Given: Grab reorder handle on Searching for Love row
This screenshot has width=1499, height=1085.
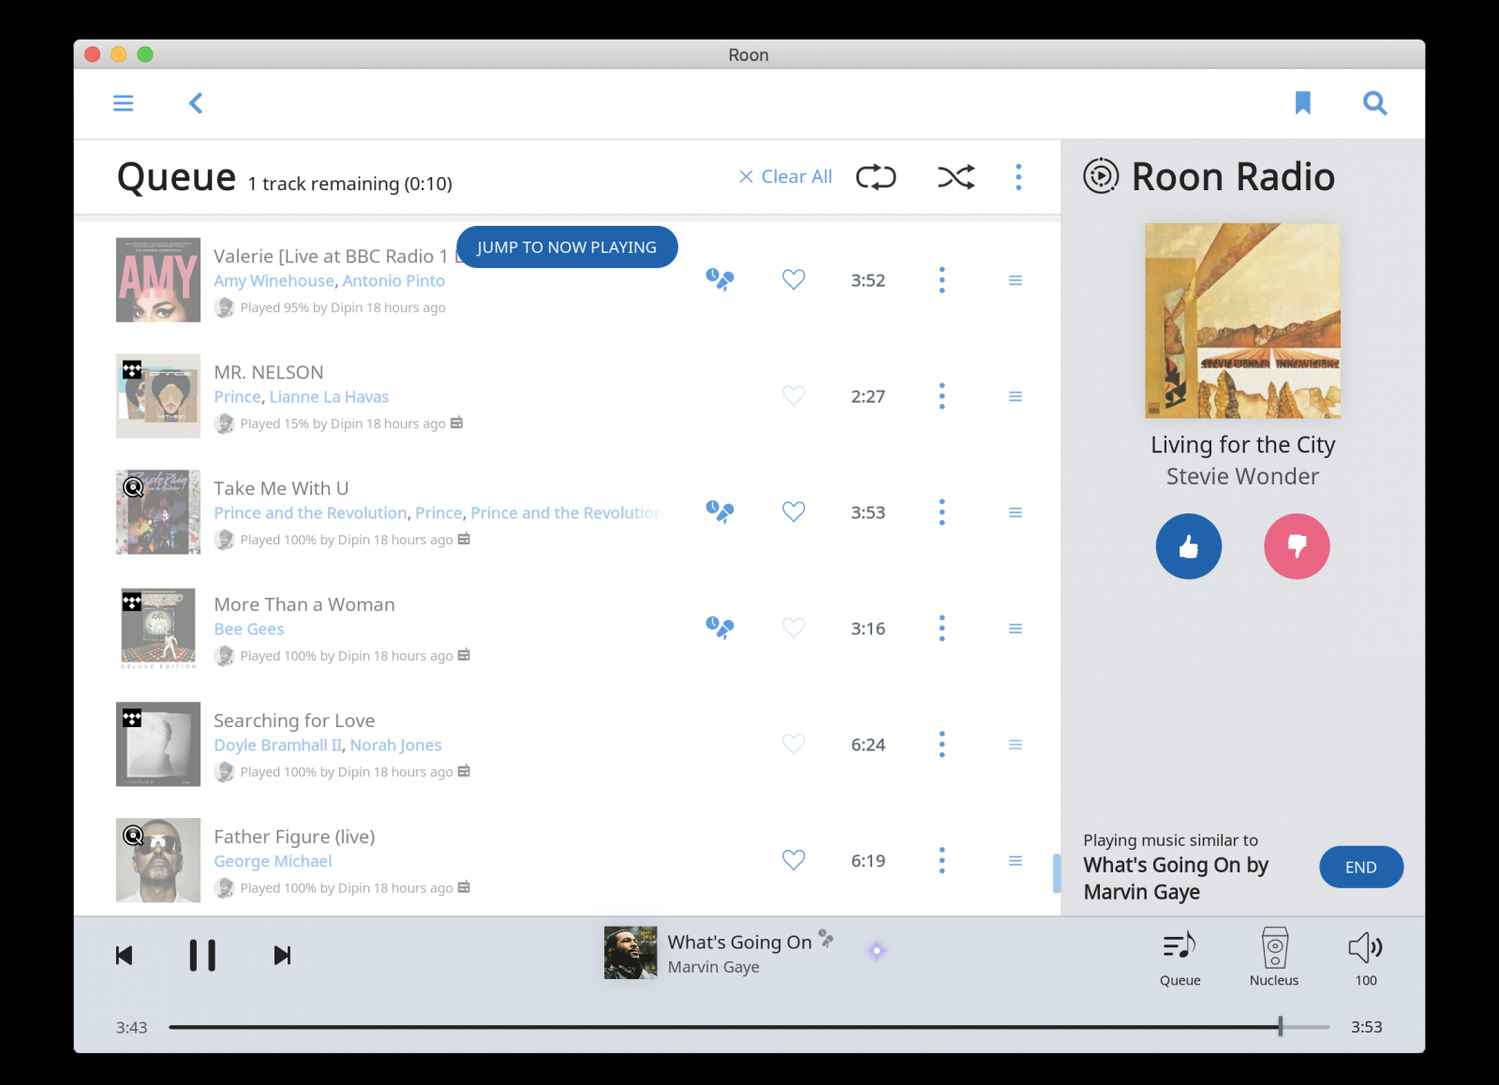Looking at the screenshot, I should coord(1015,745).
